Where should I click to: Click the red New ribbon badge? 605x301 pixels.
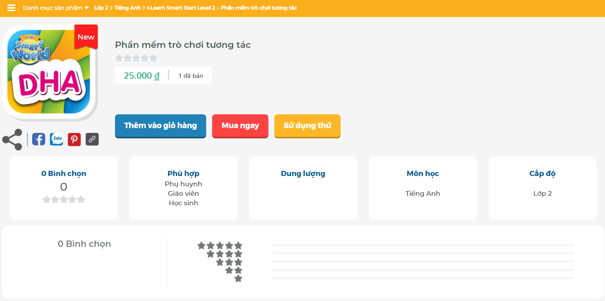(x=86, y=37)
